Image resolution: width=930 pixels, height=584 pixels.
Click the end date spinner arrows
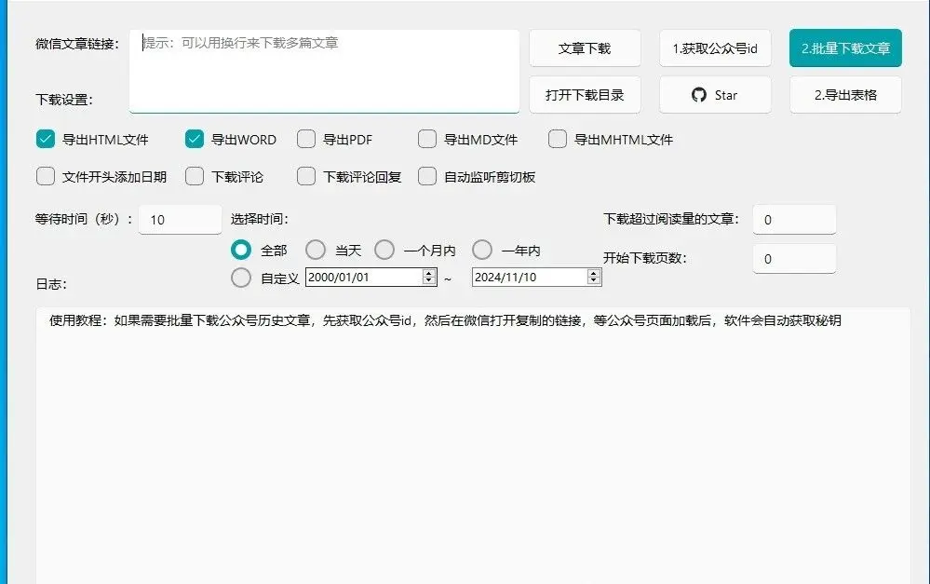(593, 278)
